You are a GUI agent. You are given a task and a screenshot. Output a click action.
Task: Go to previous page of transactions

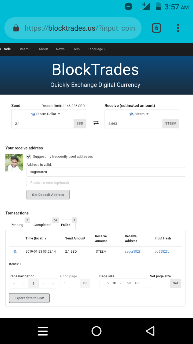[24, 284]
